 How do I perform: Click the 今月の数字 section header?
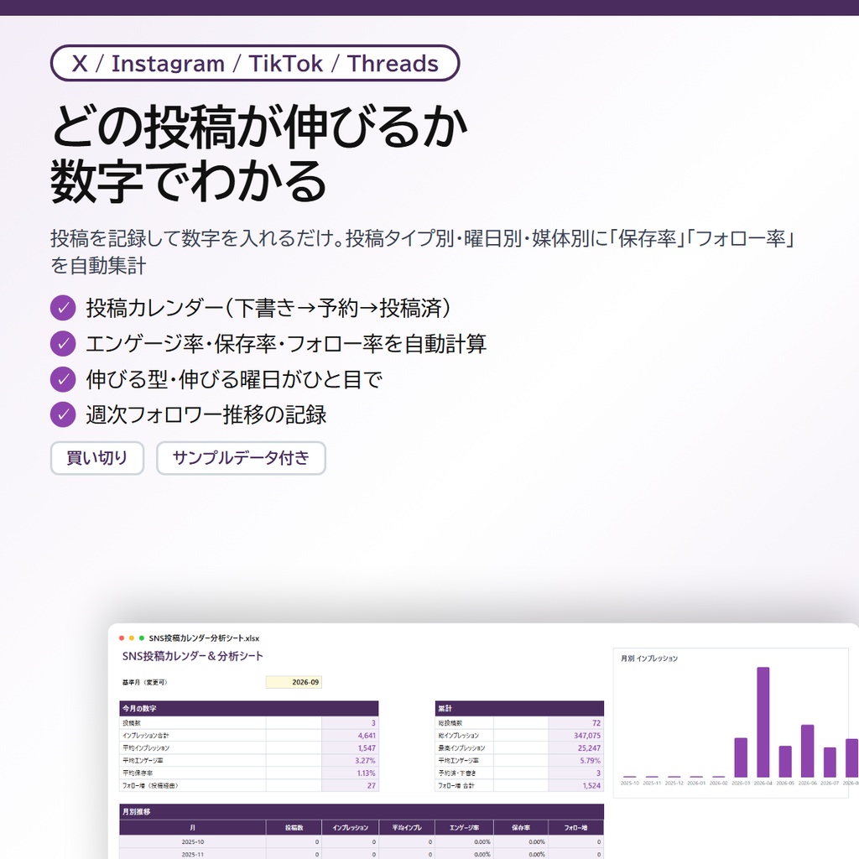(x=248, y=708)
